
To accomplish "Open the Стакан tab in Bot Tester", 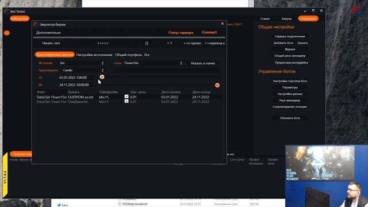I will coord(265,18).
